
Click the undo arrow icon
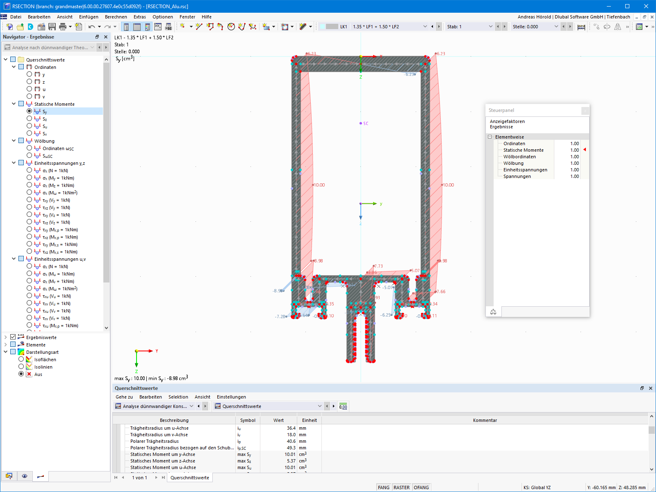pyautogui.click(x=91, y=27)
